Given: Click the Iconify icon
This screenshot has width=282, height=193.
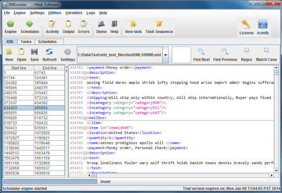Looking at the screenshot, I should [x=263, y=25].
